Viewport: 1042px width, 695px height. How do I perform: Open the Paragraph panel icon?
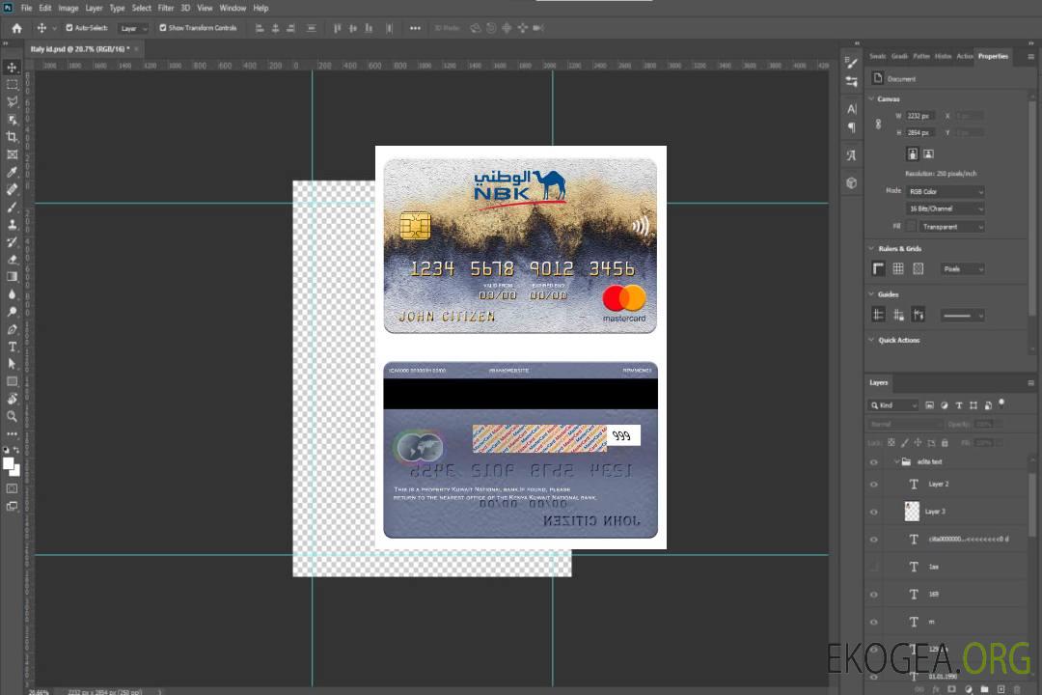[851, 127]
